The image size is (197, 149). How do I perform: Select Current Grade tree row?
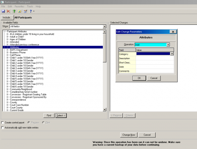coord(17,110)
